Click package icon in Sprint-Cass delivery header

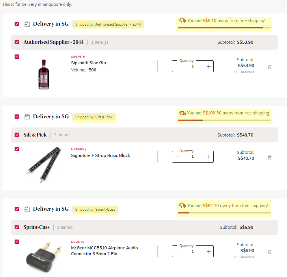[x=27, y=209]
